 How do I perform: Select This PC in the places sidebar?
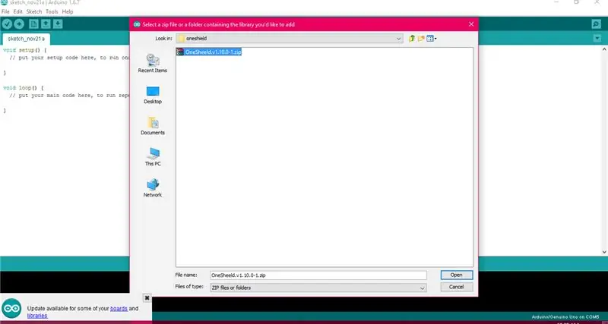click(153, 157)
